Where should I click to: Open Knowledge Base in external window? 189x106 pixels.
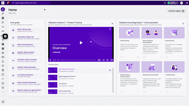183,24
